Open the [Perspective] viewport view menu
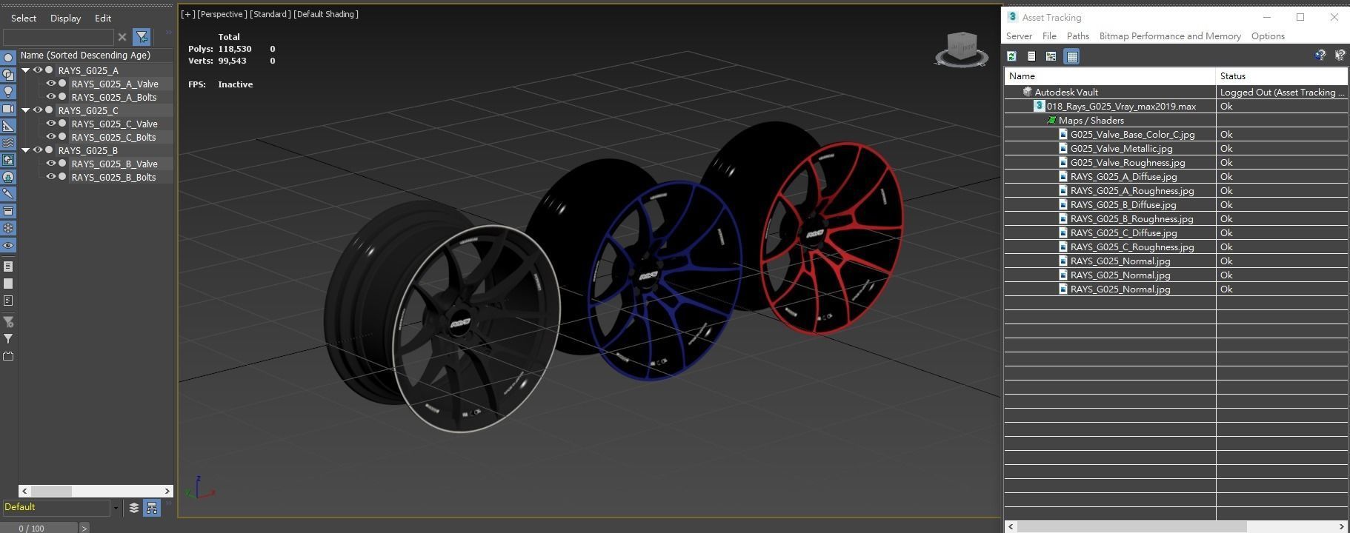 point(221,14)
